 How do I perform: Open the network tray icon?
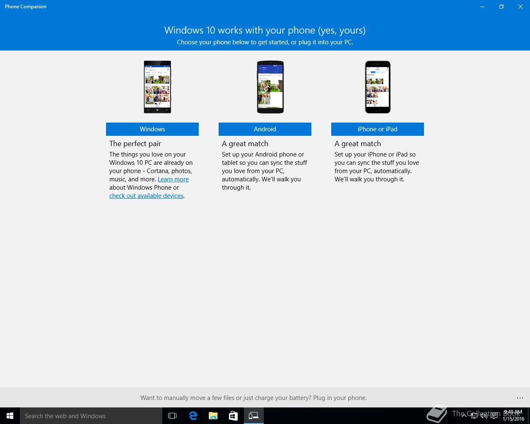(x=474, y=416)
